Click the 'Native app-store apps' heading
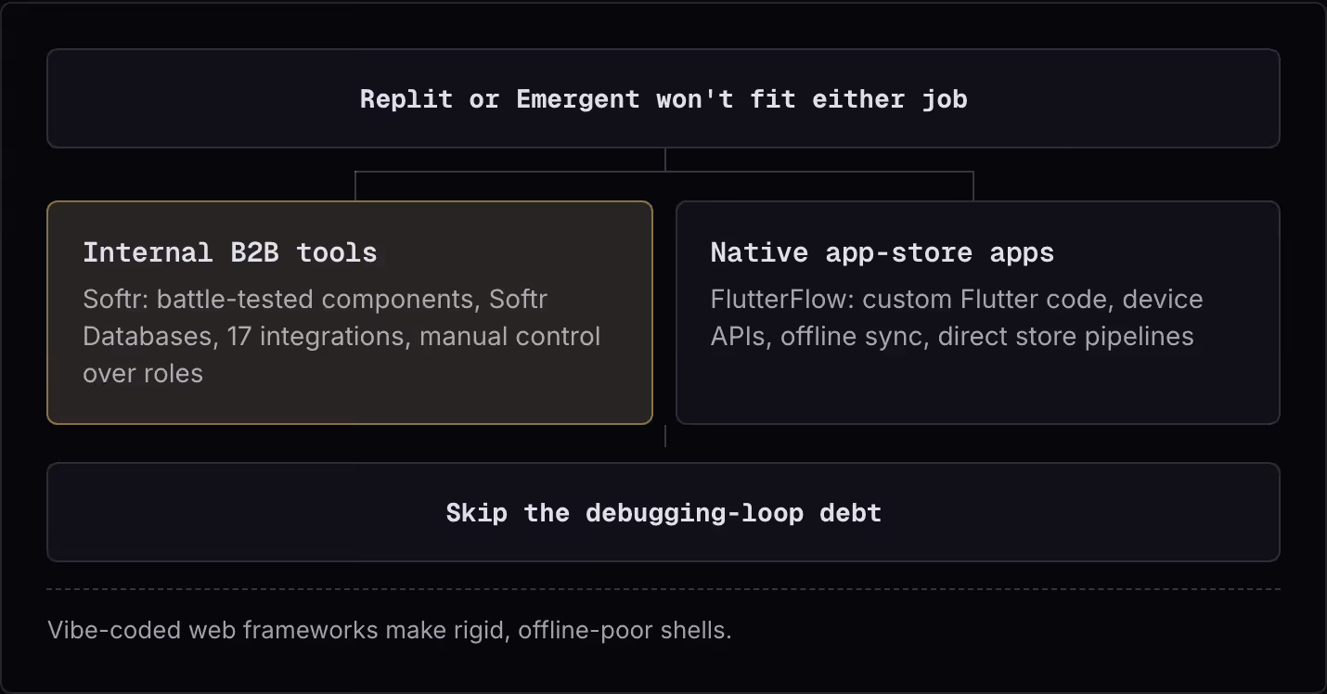 (x=883, y=252)
